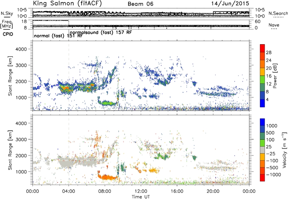
Task: Click the 'CPID' row label
Action: [x=8, y=34]
